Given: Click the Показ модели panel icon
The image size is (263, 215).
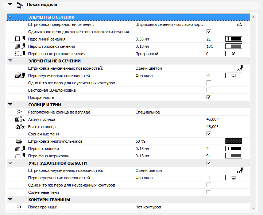Looking at the screenshot, I should (x=20, y=5).
